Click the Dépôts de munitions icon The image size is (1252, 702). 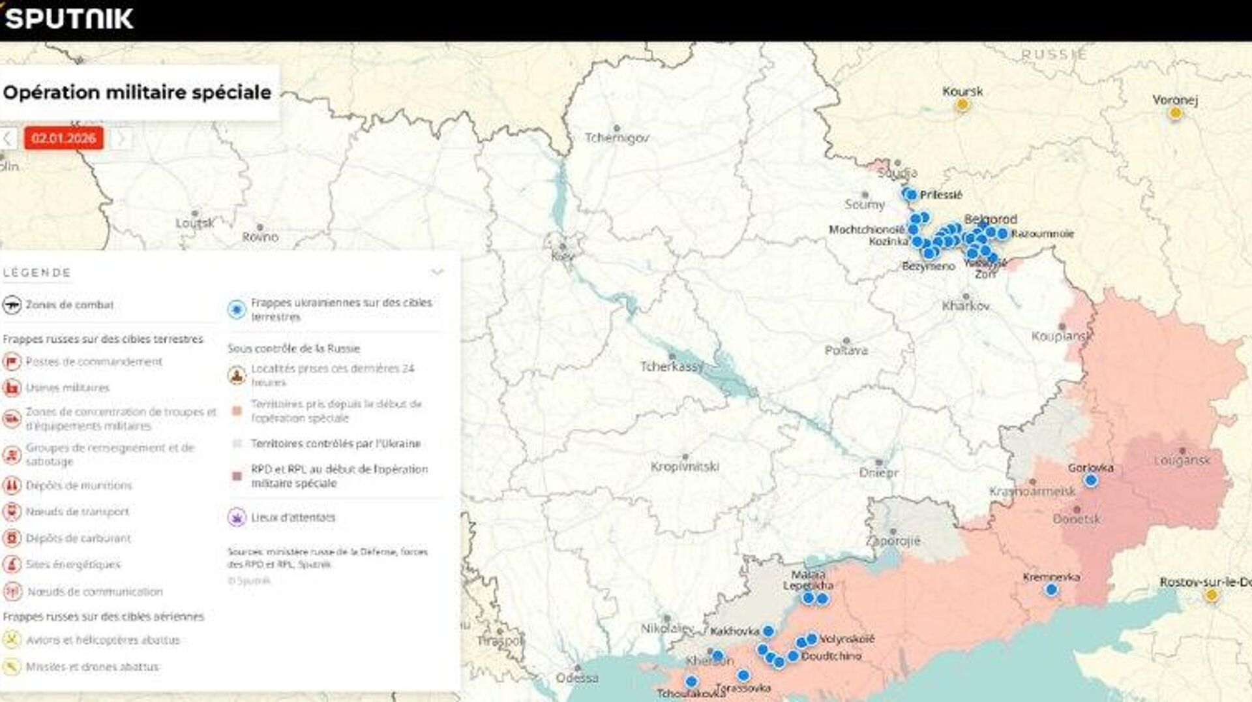point(12,485)
